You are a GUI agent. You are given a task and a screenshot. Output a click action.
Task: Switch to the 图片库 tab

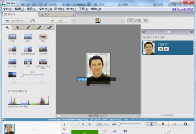coord(20,14)
